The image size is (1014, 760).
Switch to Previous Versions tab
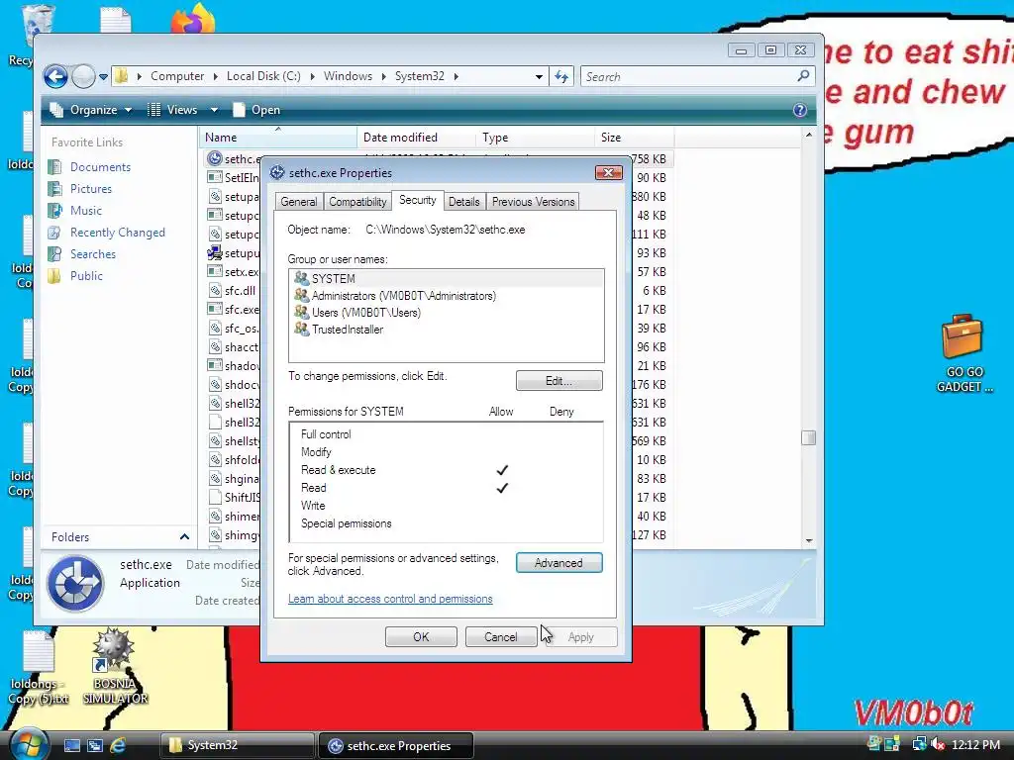(533, 202)
